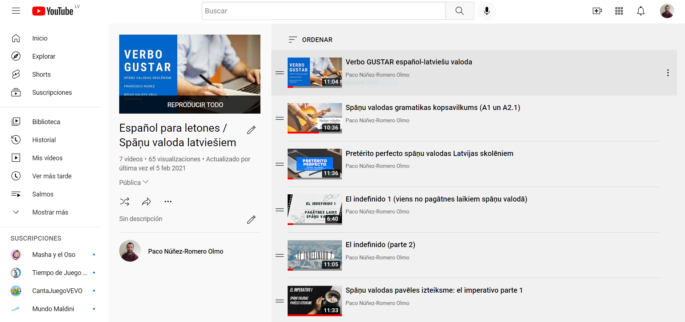
Task: Open the YouTube apps grid icon
Action: pyautogui.click(x=619, y=11)
